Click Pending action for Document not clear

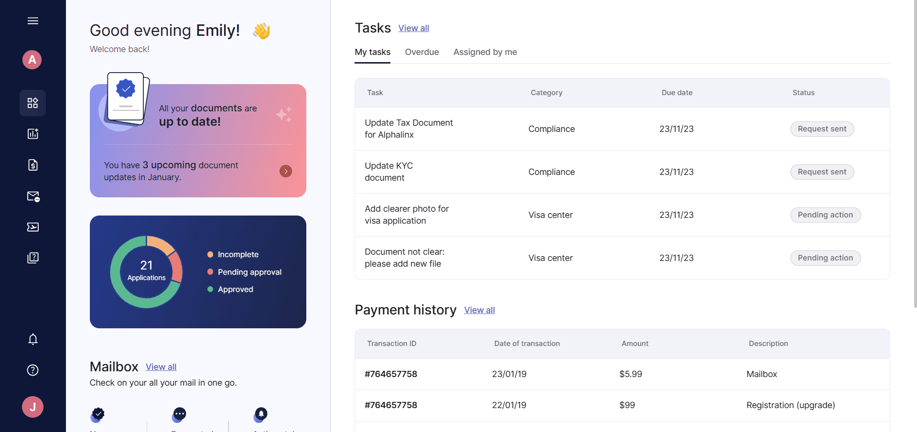825,258
